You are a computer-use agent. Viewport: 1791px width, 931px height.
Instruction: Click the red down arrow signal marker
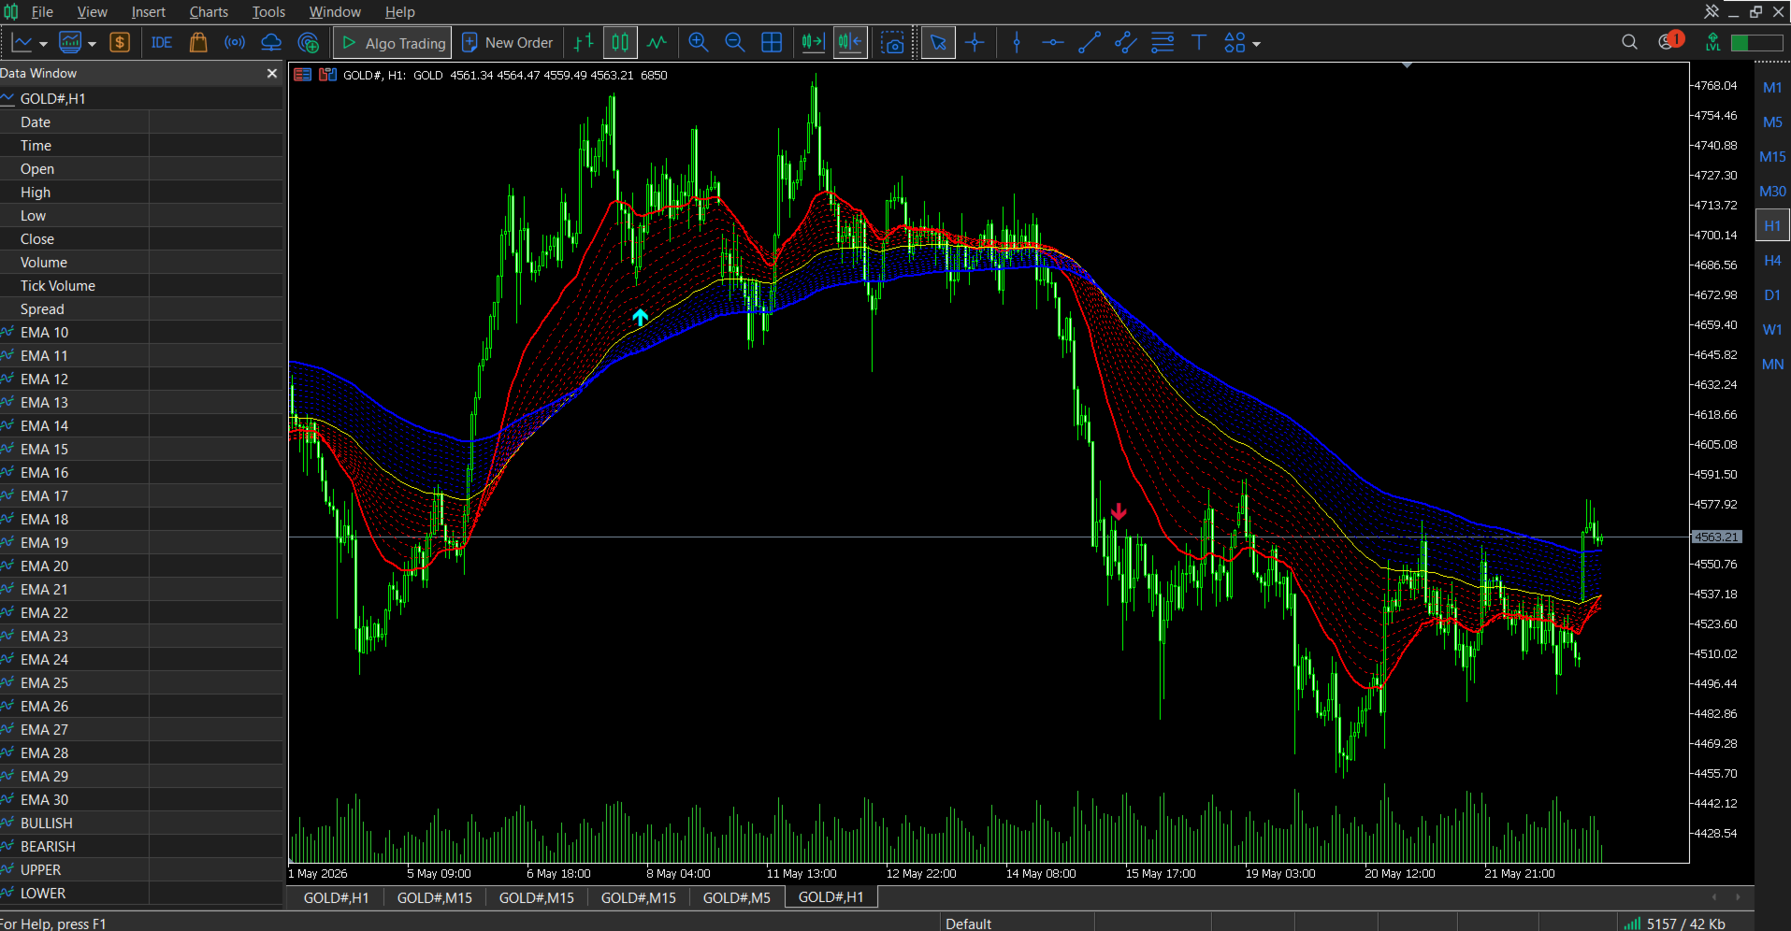(1119, 511)
